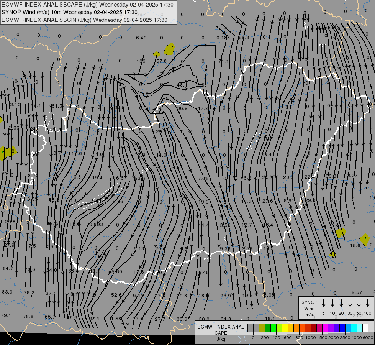This screenshot has height=345, width=375.
Task: Select the pure blue CAPE swatch before 2500
Action: [342, 328]
